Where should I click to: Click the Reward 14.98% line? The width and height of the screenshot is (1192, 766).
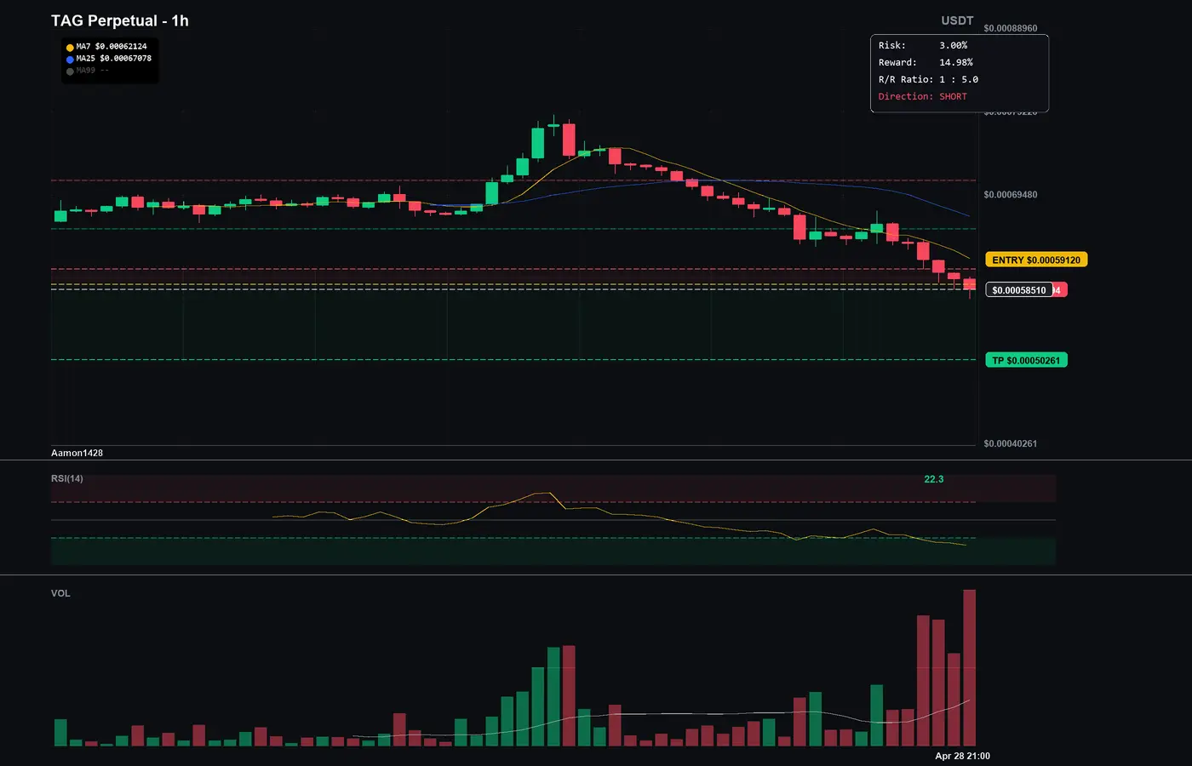(x=926, y=62)
